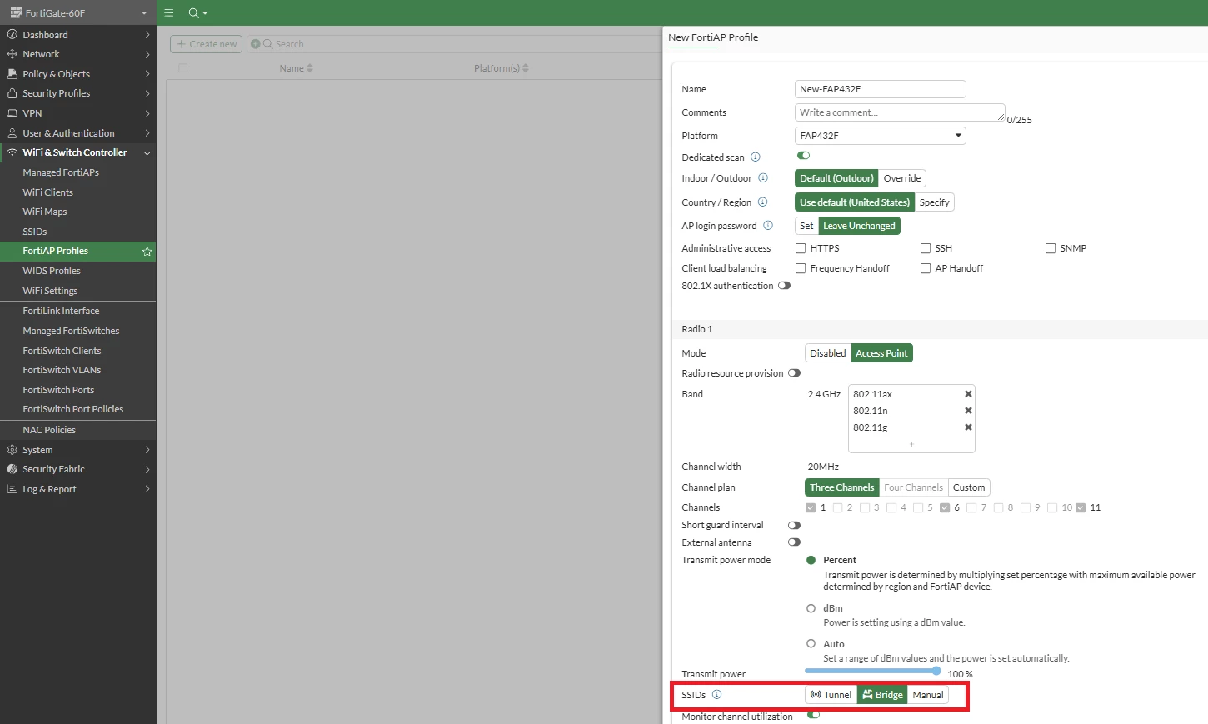Collapse the WiFi & Switch Controller chevron

click(147, 153)
